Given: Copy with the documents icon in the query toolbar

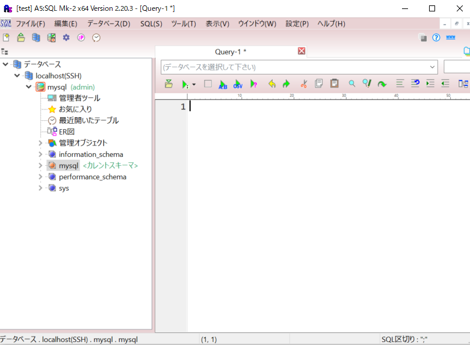Looking at the screenshot, I should [318, 84].
